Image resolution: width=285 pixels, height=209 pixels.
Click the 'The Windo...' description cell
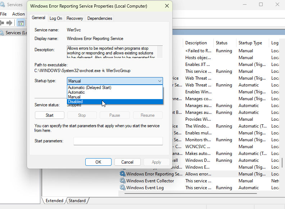pos(197,126)
